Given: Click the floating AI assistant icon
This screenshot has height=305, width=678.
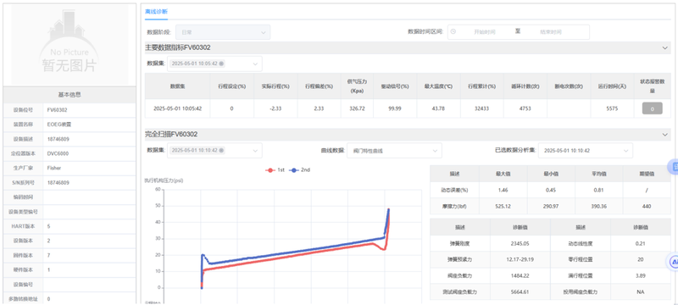Looking at the screenshot, I should [673, 262].
